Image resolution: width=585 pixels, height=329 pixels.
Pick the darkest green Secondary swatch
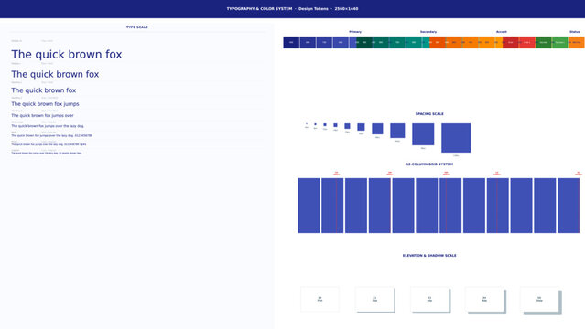point(364,42)
